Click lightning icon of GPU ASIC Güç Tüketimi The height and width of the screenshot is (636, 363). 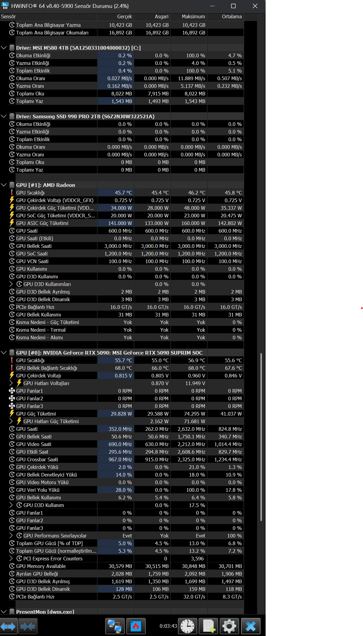12,223
